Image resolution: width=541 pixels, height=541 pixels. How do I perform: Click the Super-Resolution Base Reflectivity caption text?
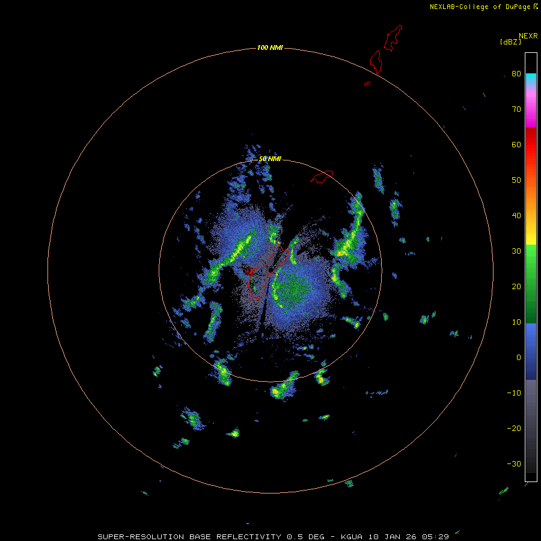[189, 537]
